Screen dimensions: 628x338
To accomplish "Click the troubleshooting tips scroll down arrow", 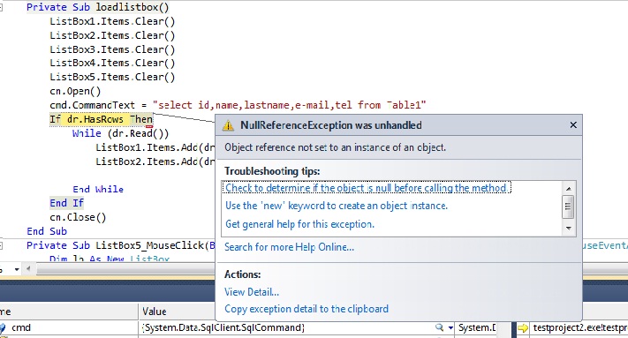I will 568,228.
